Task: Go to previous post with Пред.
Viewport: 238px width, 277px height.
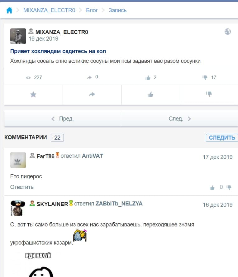Action: click(63, 119)
